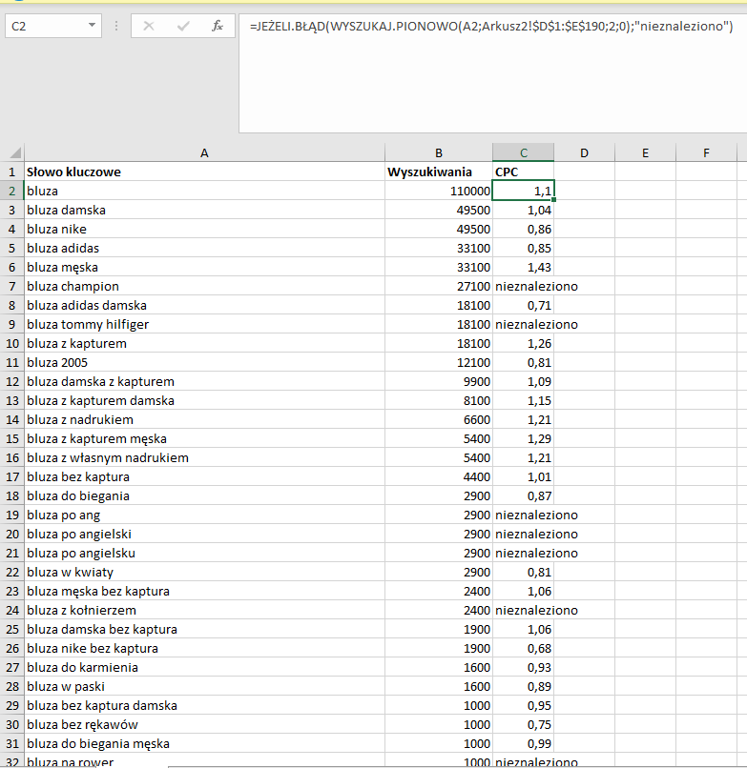Click the formula bar text
Screen dimensions: 747x768
pyautogui.click(x=491, y=26)
